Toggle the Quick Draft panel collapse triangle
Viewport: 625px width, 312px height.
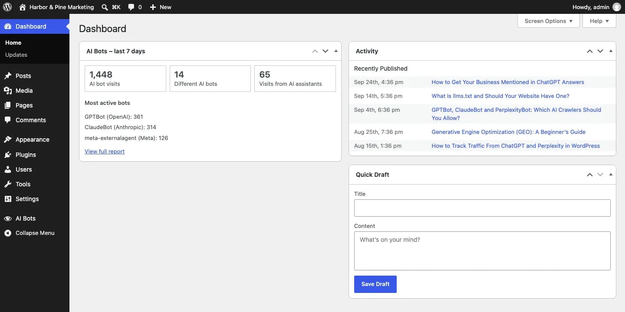point(611,175)
